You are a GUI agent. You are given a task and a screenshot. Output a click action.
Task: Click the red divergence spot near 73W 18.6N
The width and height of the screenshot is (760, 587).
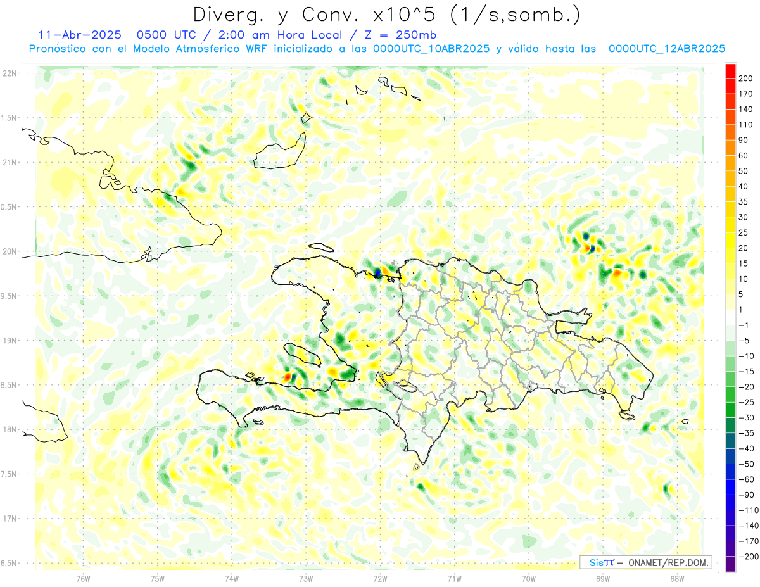click(287, 376)
